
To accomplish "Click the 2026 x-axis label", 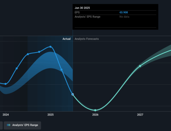I will (95, 115).
